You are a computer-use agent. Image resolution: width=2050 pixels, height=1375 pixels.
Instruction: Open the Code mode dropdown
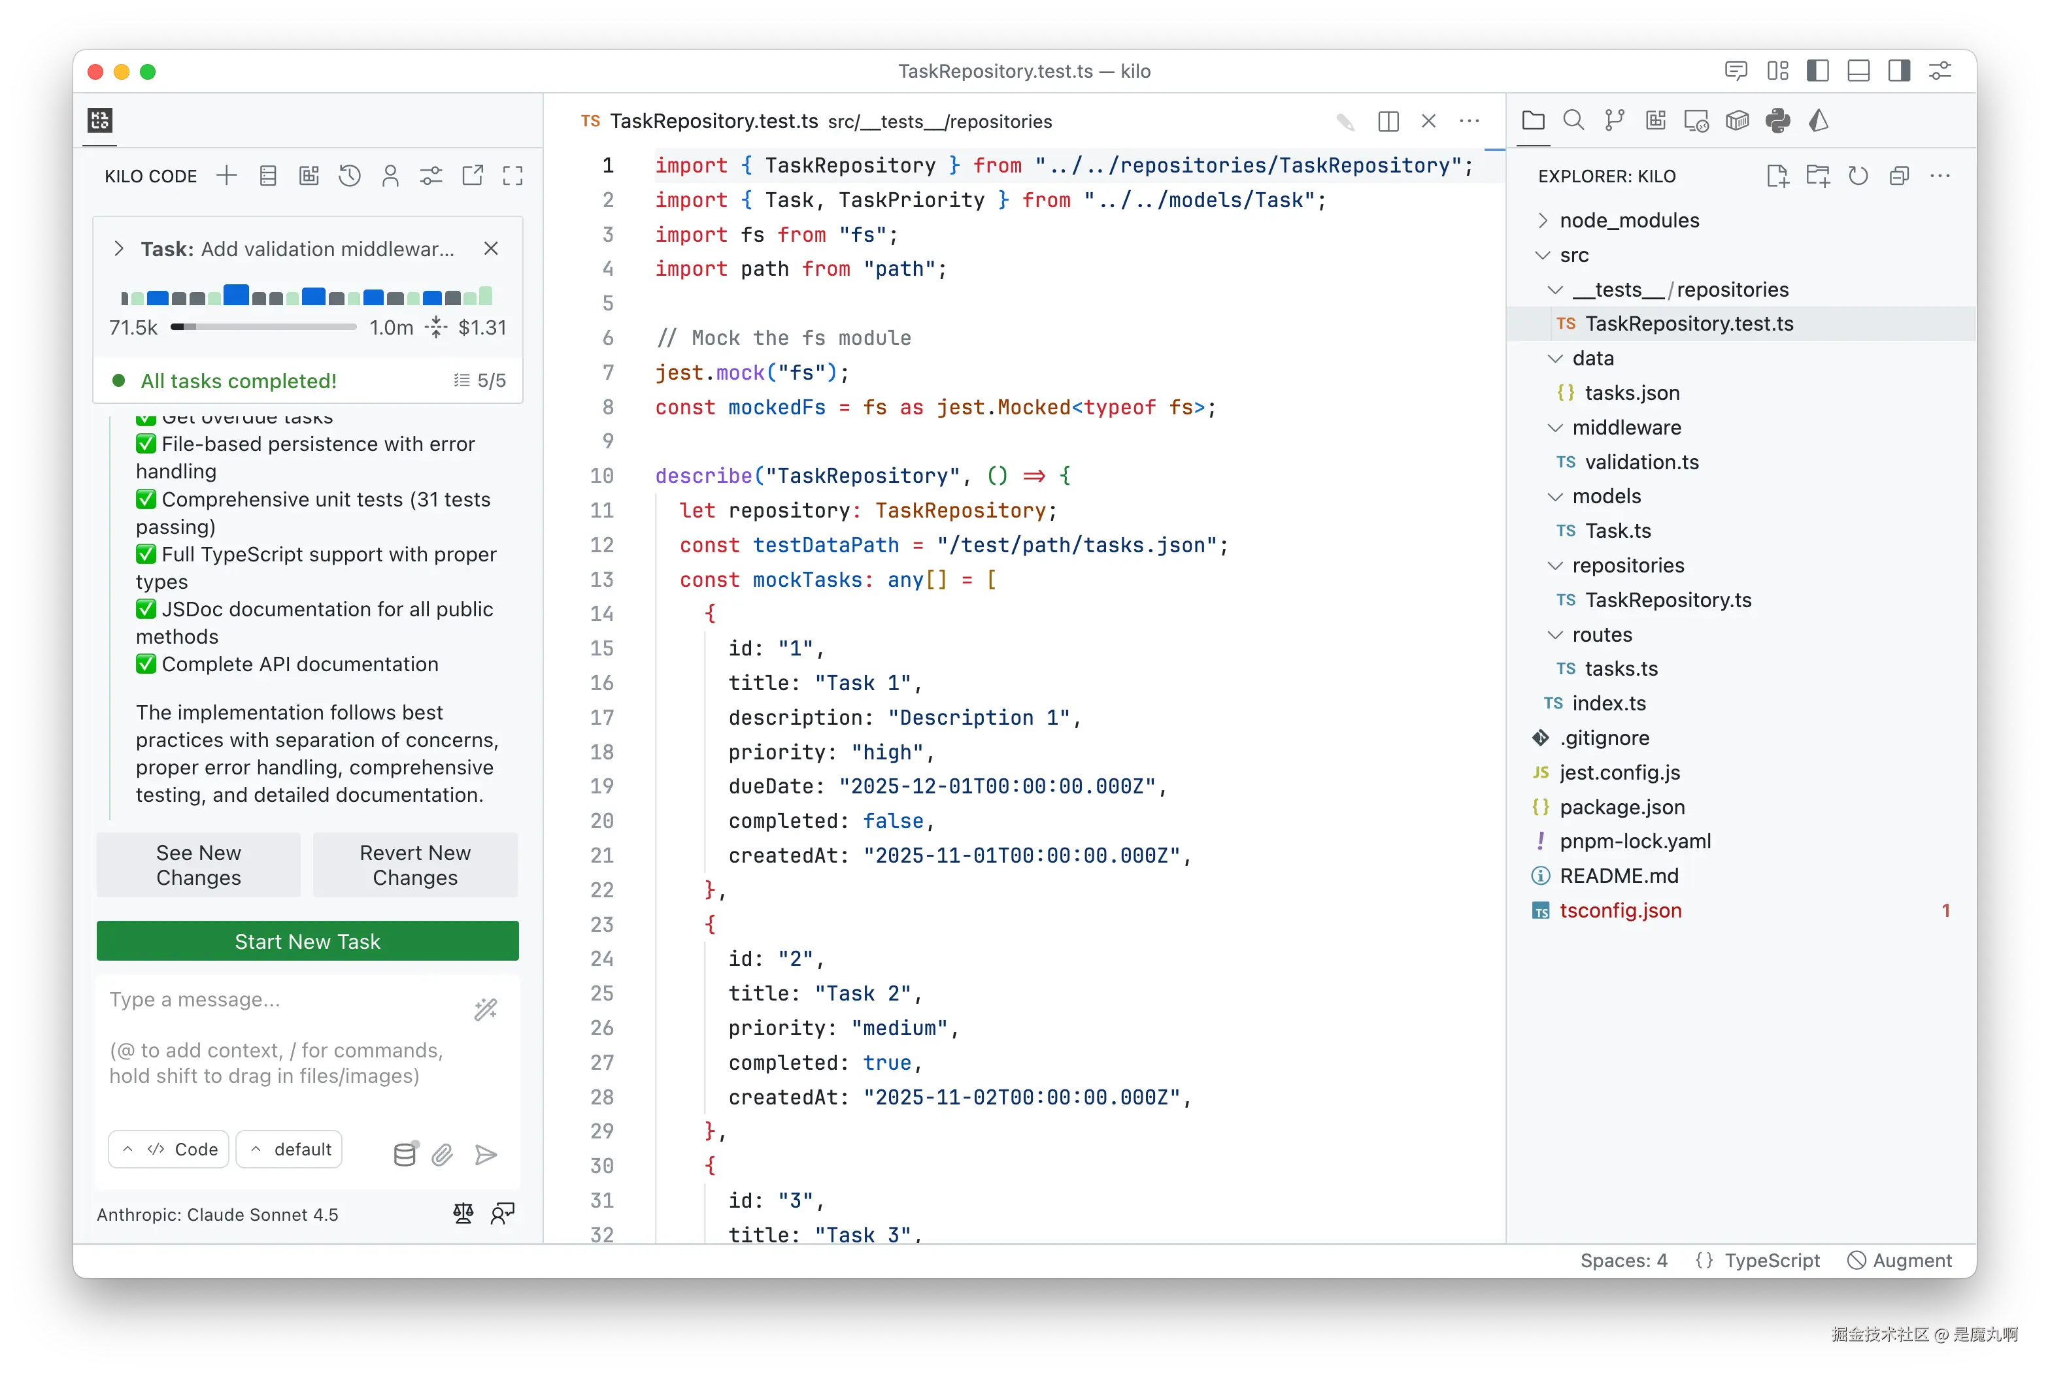(169, 1149)
